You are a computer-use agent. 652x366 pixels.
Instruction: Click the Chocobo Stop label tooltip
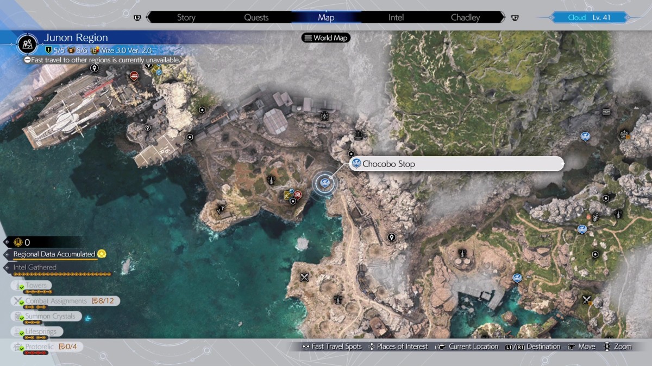(x=456, y=164)
